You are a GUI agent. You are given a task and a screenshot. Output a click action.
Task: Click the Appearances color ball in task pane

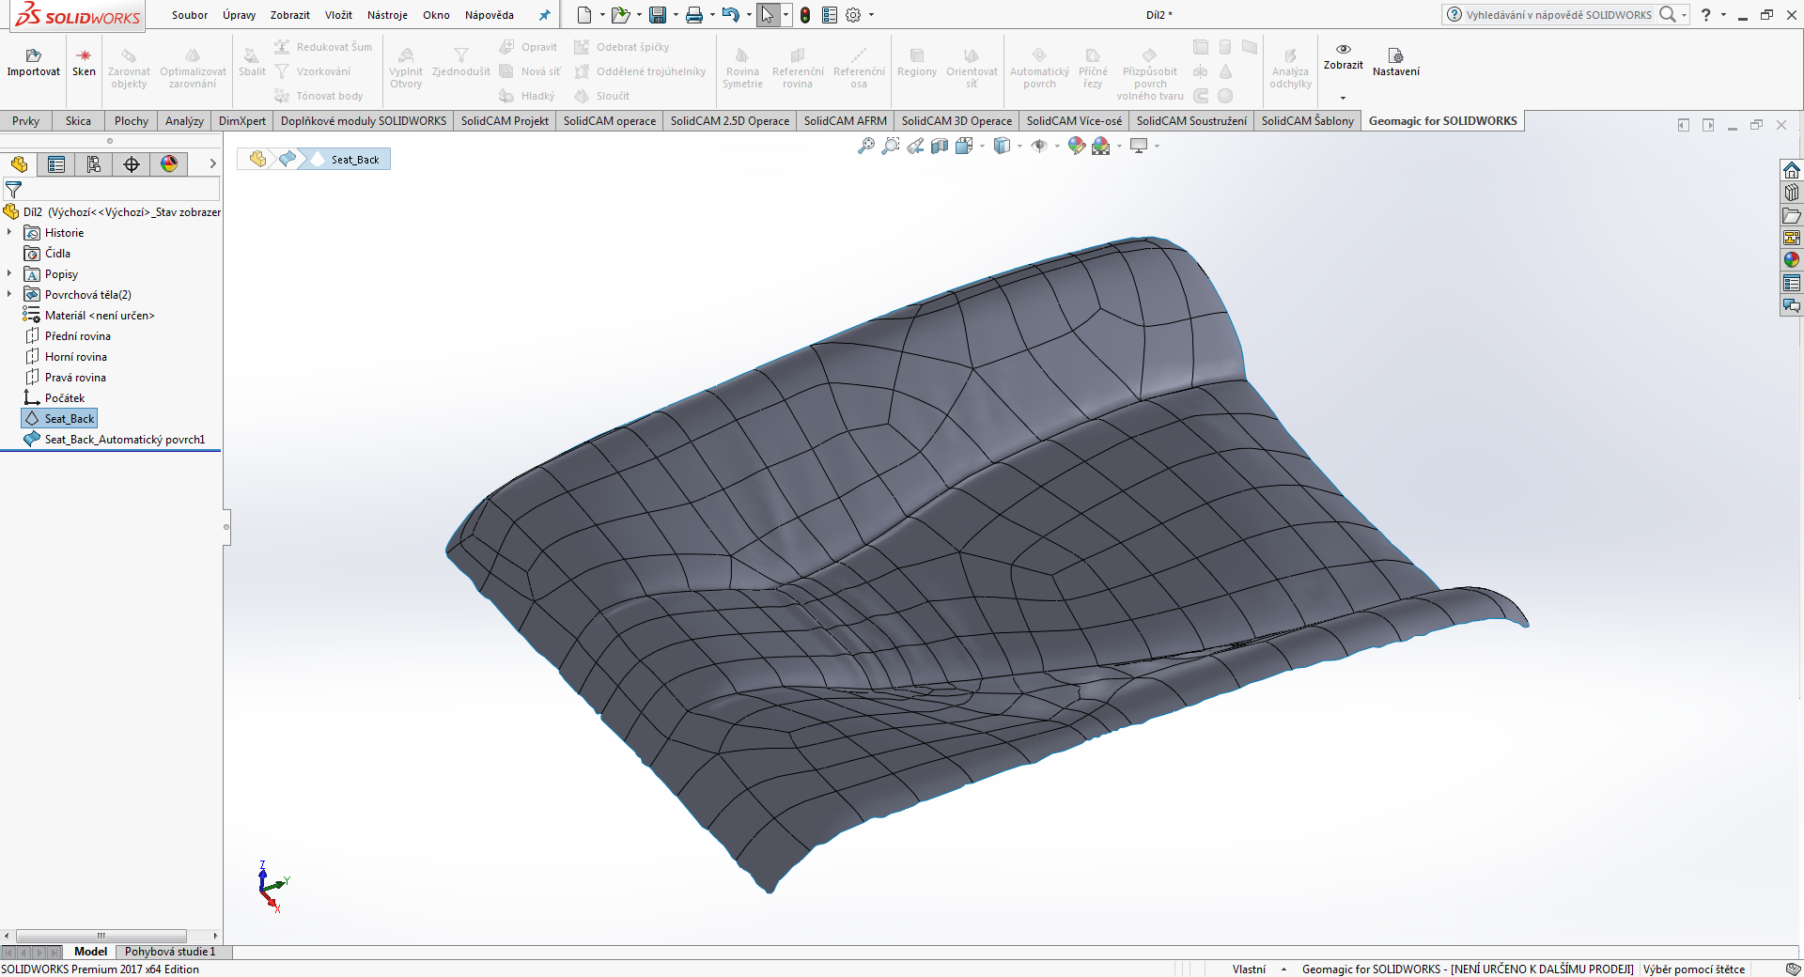coord(1792,260)
